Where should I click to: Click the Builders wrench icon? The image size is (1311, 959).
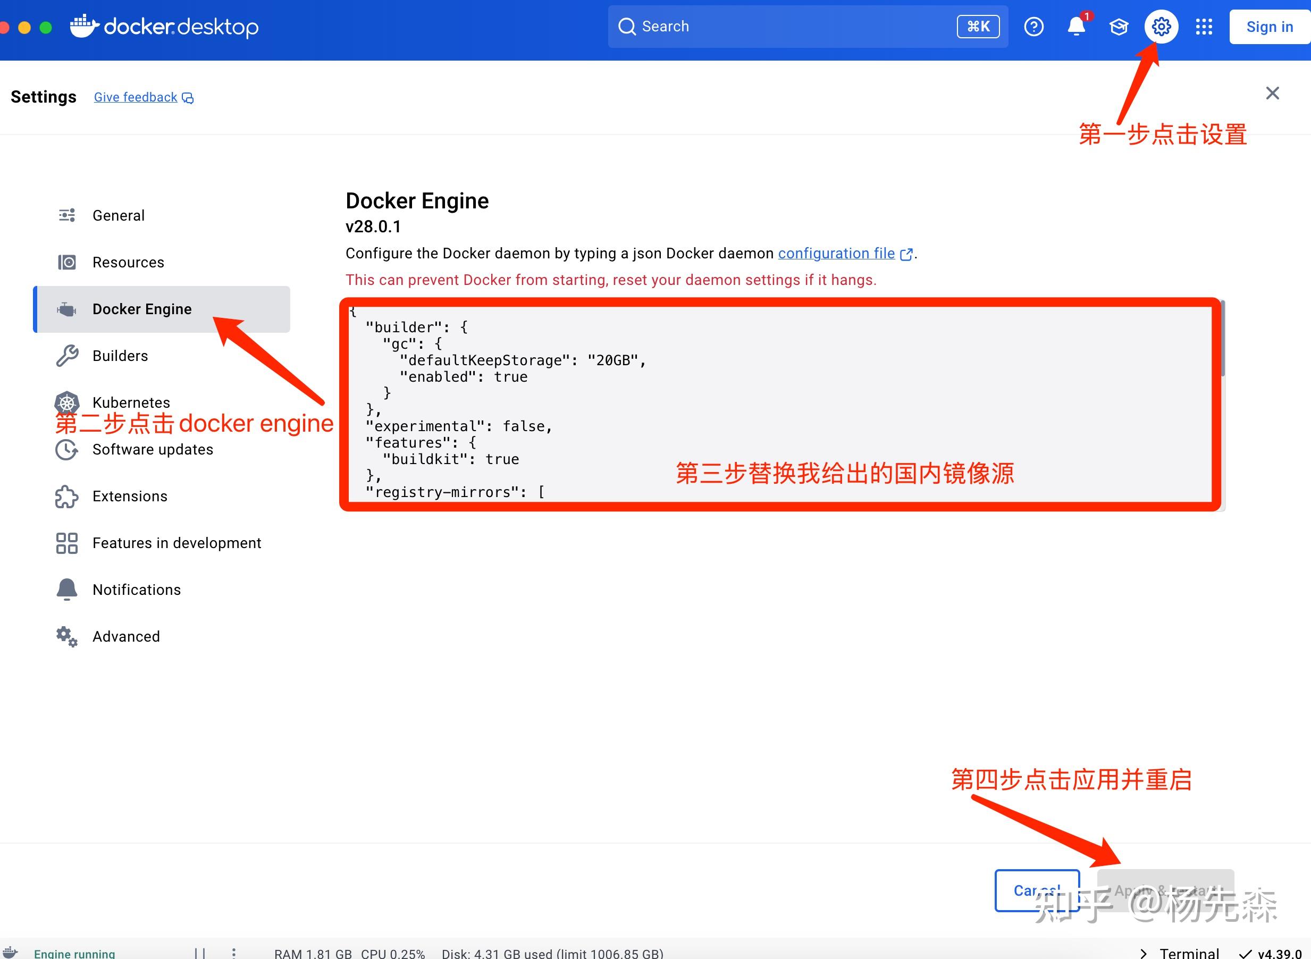click(x=66, y=355)
